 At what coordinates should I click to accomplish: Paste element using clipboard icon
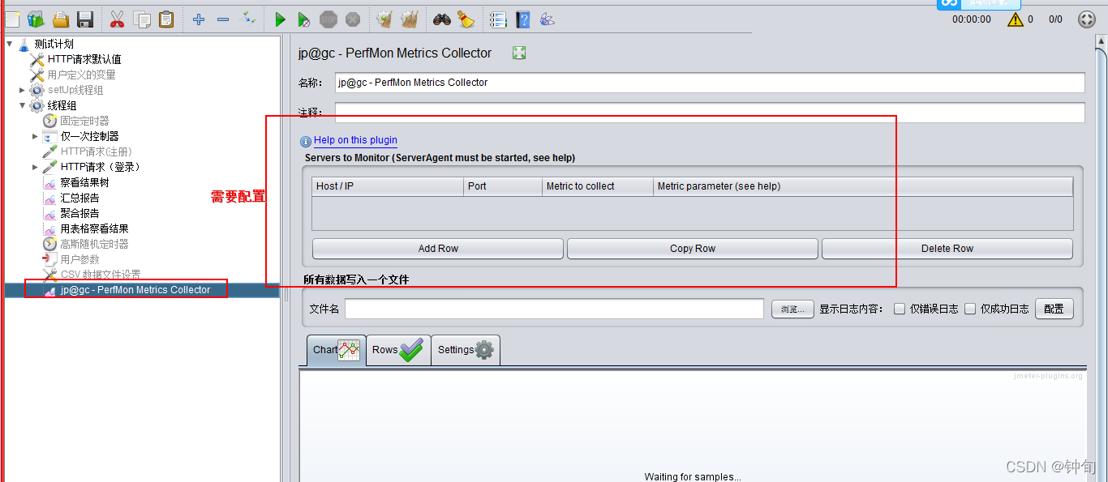coord(166,19)
